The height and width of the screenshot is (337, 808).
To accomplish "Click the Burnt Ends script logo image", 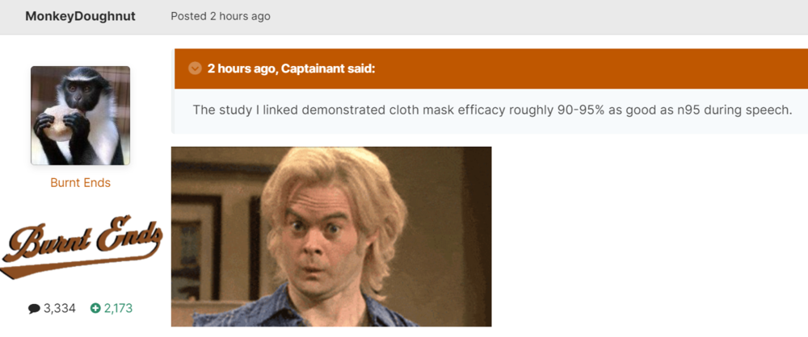I will (x=81, y=246).
